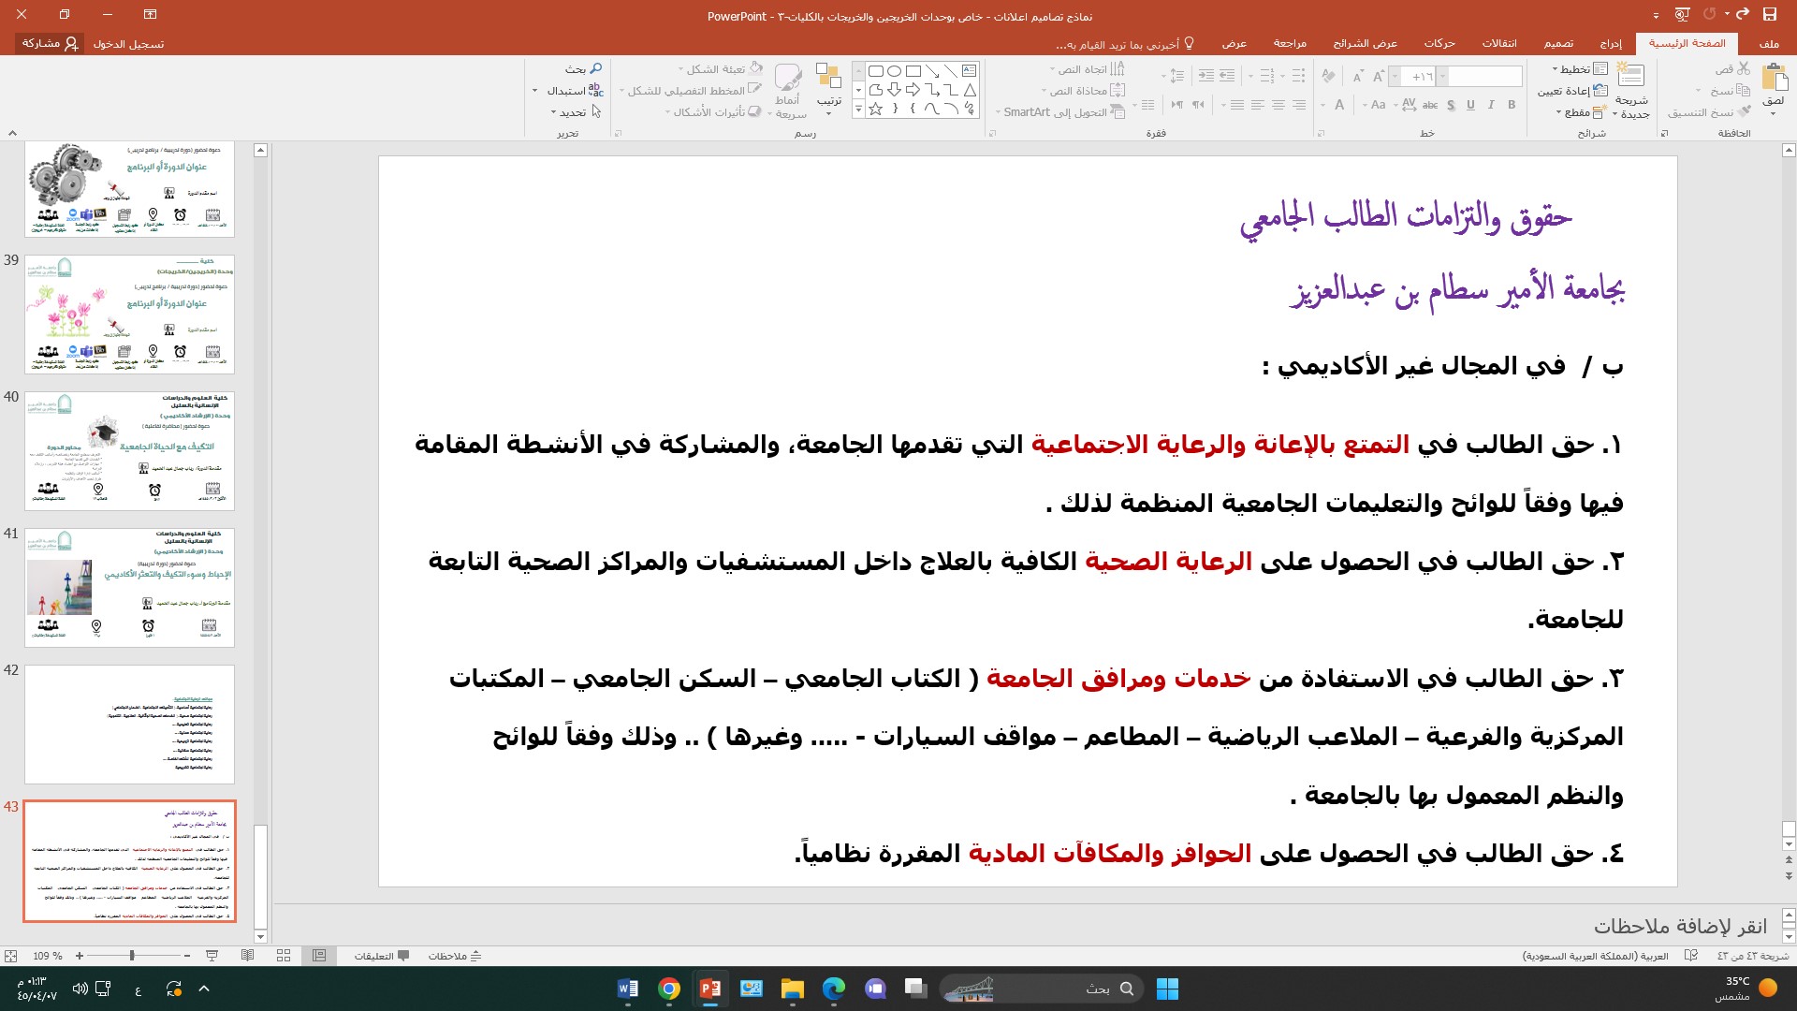This screenshot has width=1797, height=1011.
Task: Select the Right Arrow shape
Action: (913, 90)
